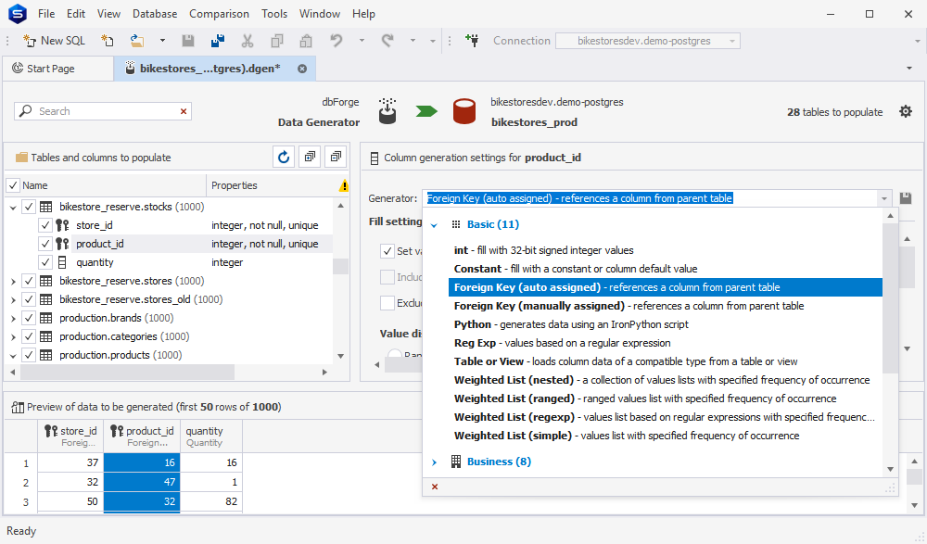Open the Tools menu
927x544 pixels.
[274, 14]
